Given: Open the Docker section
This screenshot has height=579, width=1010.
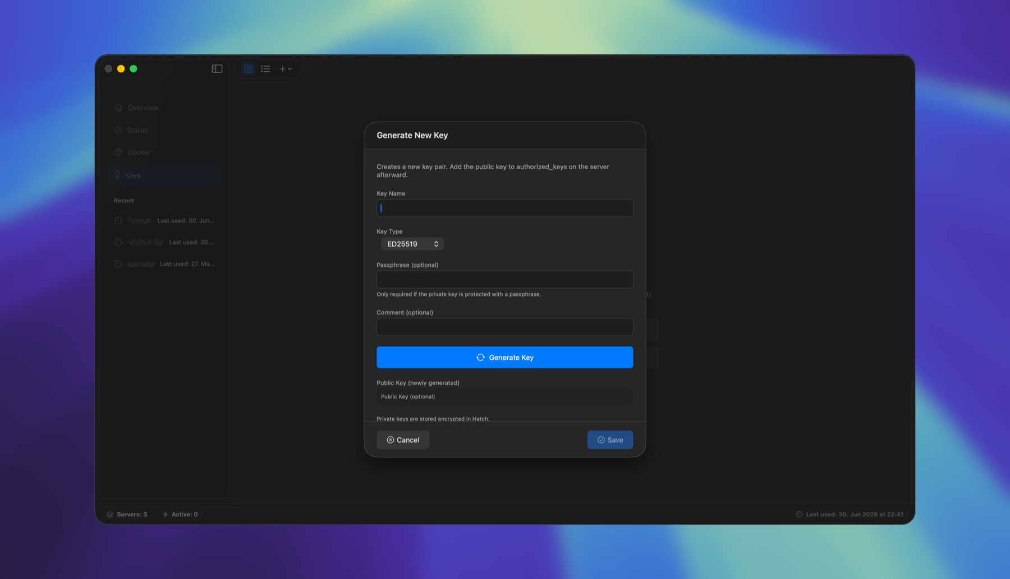Looking at the screenshot, I should [164, 152].
